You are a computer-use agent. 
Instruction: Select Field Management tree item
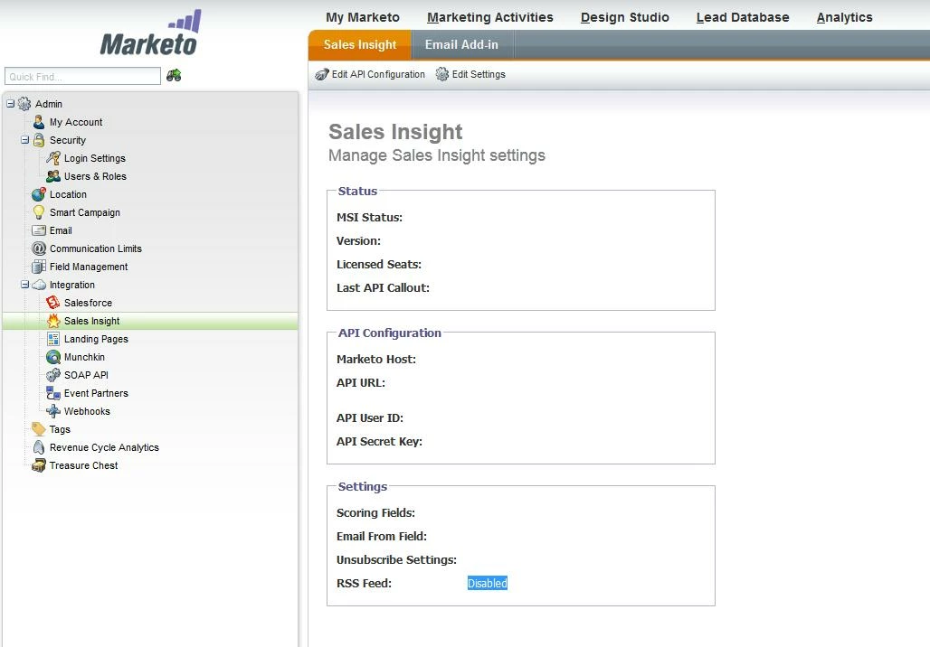coord(89,267)
